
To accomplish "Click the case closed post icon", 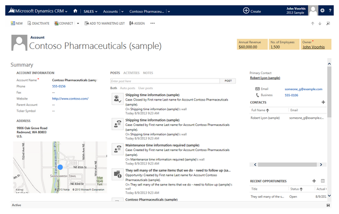I will [117, 99].
